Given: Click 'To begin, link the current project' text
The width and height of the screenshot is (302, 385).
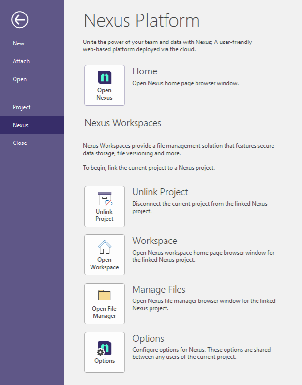Looking at the screenshot, I should tap(149, 168).
